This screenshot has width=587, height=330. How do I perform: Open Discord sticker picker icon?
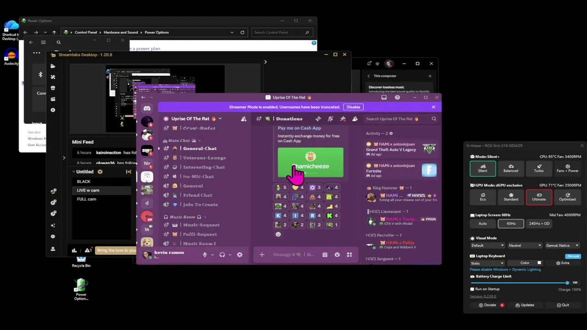pos(337,255)
